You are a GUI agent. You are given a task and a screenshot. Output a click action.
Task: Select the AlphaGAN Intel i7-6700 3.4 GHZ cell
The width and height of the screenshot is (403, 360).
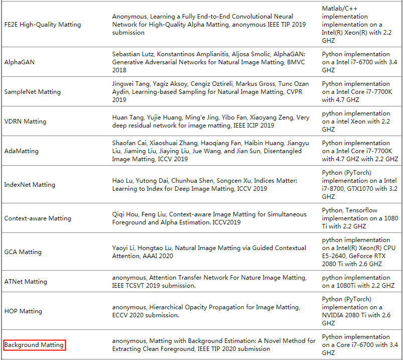point(359,62)
